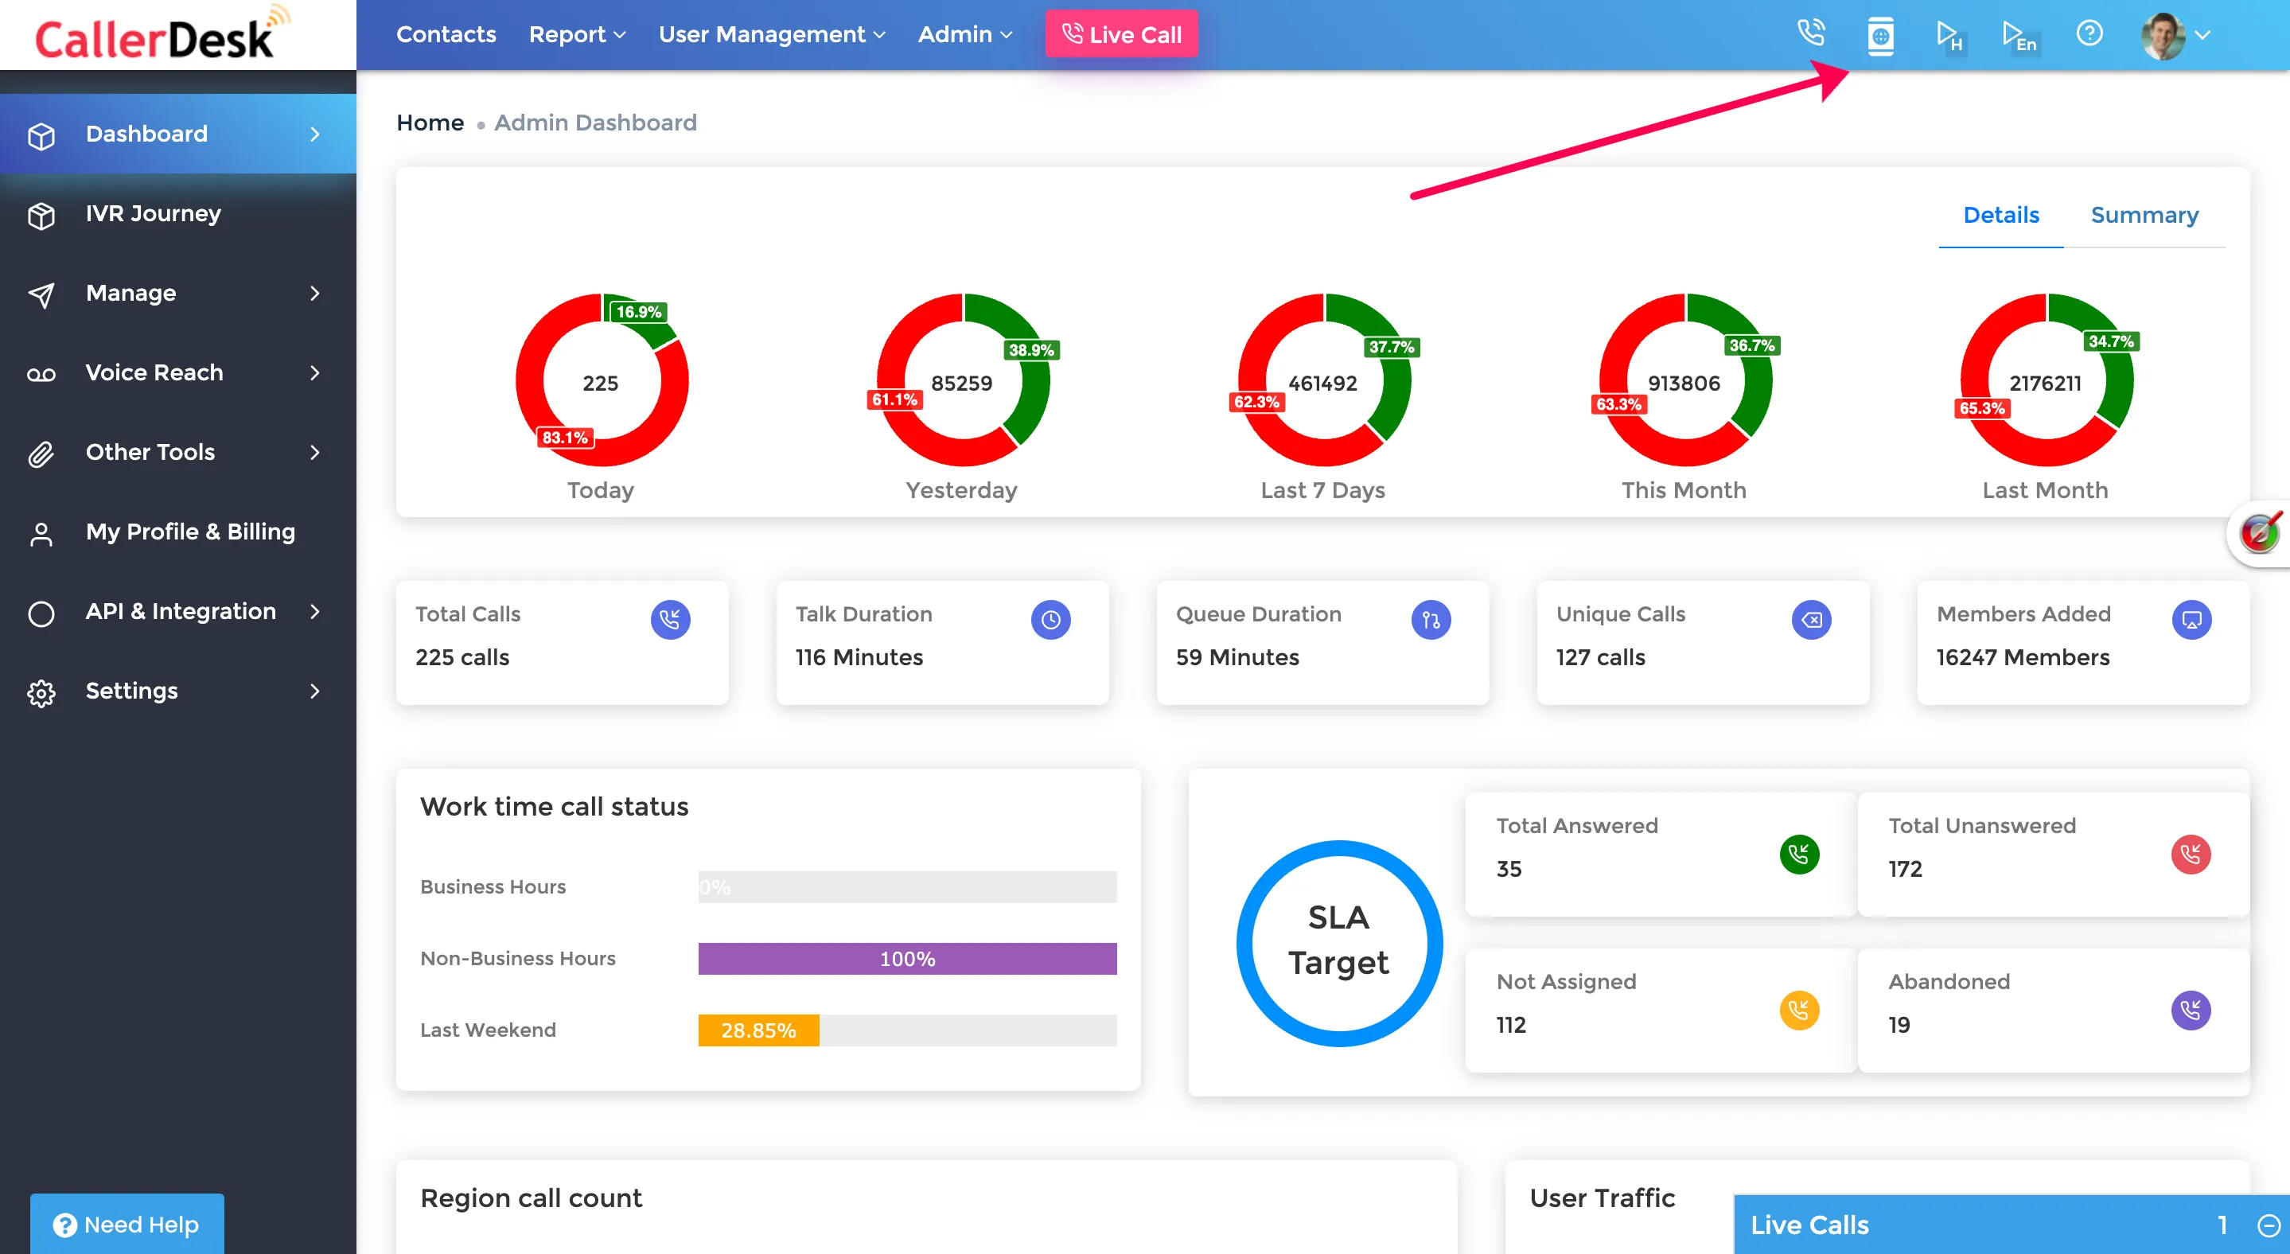Click the phone call icon in header
The width and height of the screenshot is (2290, 1254).
[1811, 33]
